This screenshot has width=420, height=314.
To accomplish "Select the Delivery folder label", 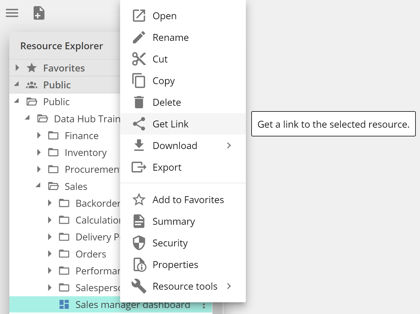I will (x=98, y=237).
